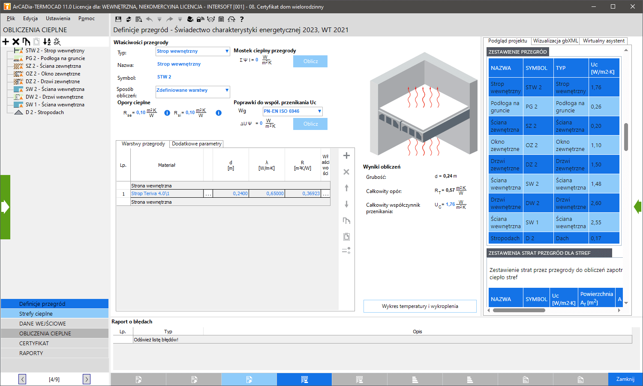Select PG 2 - Podłoga na gruncie in the tree
Image resolution: width=643 pixels, height=386 pixels.
tap(55, 58)
